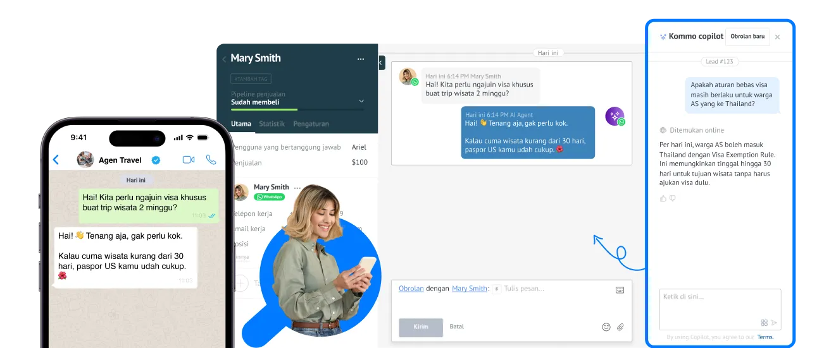The width and height of the screenshot is (824, 348).
Task: Switch to the Pengaturan tab
Action: 311,124
